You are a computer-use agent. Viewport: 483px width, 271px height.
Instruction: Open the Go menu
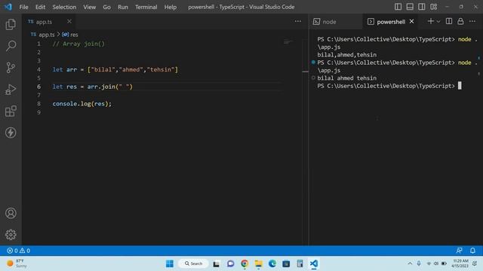point(106,7)
